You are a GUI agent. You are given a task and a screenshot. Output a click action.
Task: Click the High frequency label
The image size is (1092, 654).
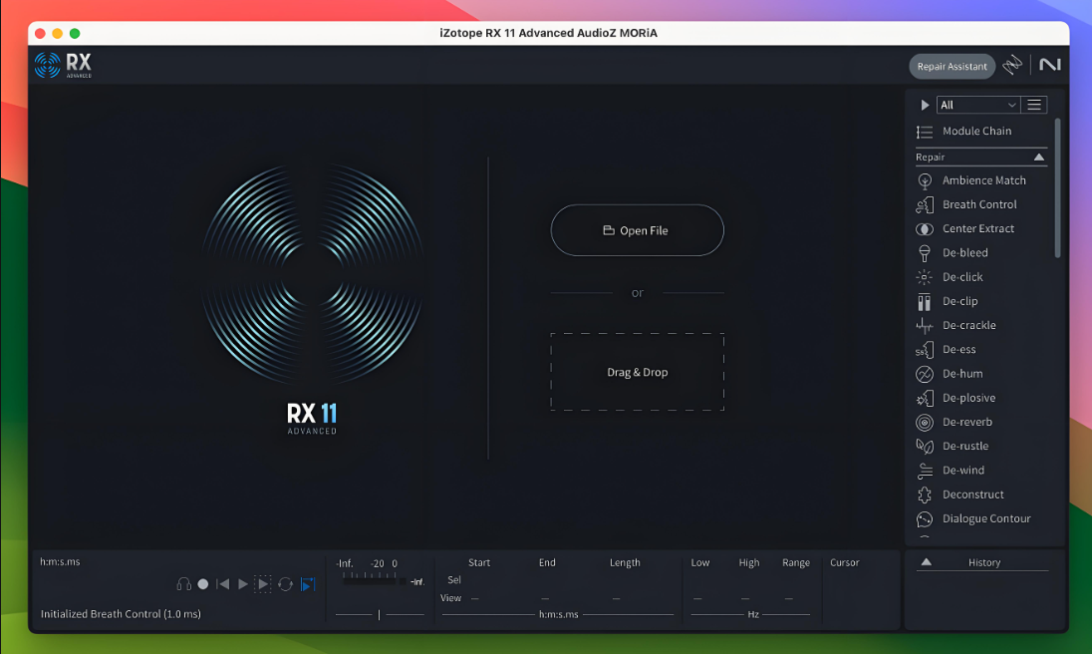coord(749,562)
